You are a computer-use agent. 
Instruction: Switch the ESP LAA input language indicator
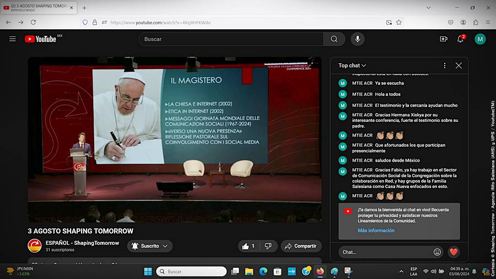point(413,271)
